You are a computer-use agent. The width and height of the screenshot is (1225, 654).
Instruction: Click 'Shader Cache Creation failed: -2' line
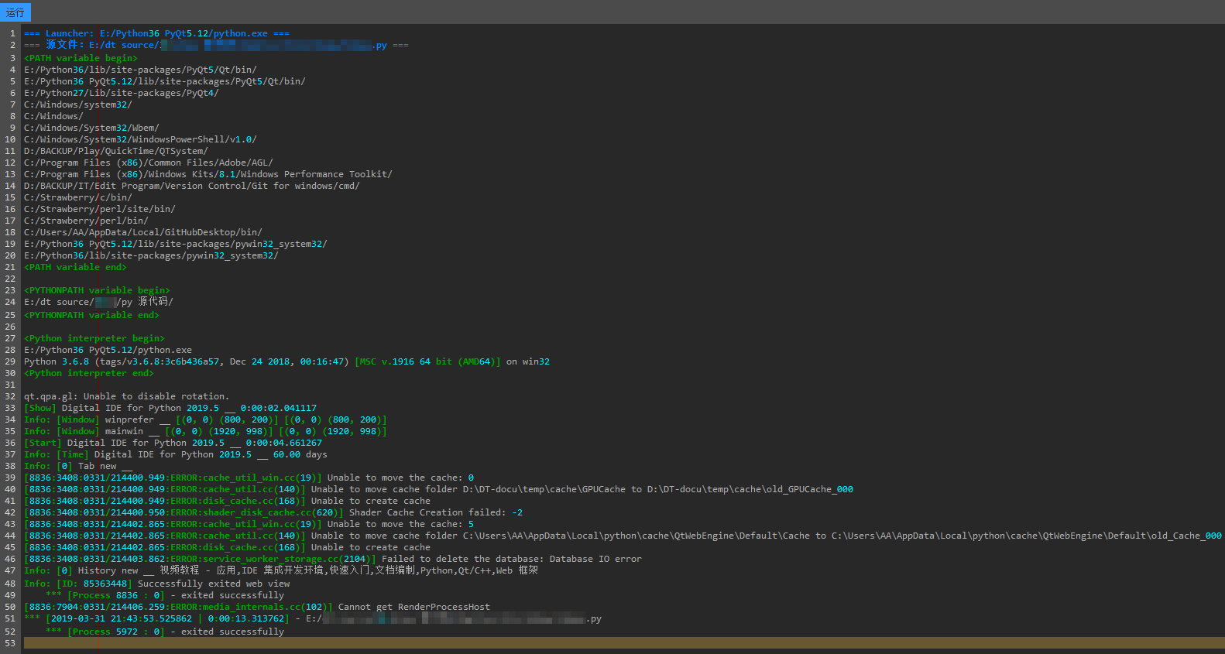[273, 512]
